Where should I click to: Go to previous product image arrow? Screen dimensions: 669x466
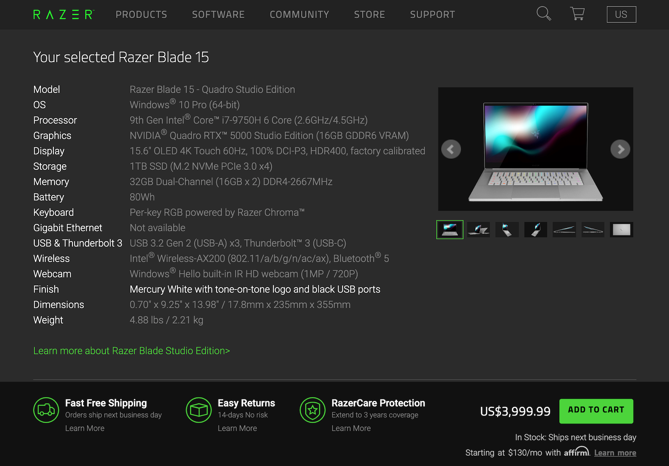[x=451, y=149]
